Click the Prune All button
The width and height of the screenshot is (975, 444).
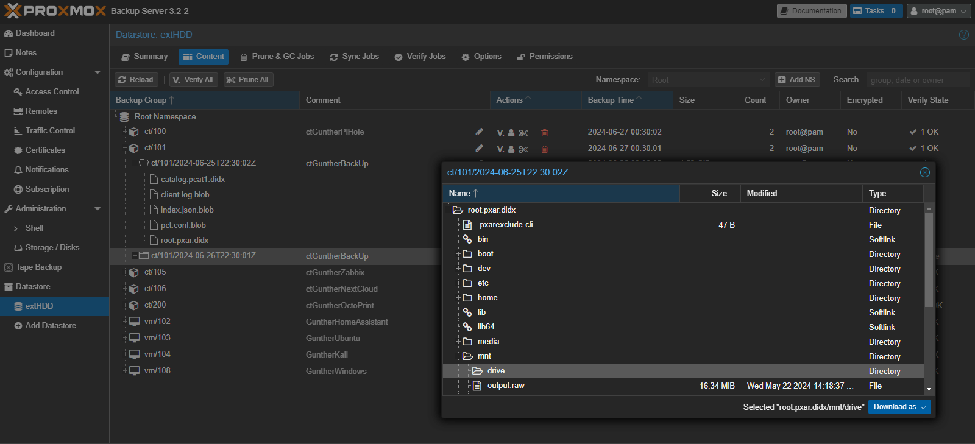248,80
